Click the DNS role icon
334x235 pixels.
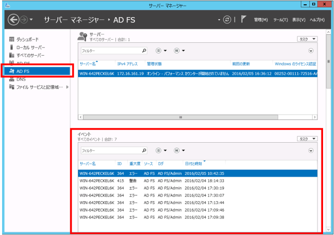tap(11, 79)
